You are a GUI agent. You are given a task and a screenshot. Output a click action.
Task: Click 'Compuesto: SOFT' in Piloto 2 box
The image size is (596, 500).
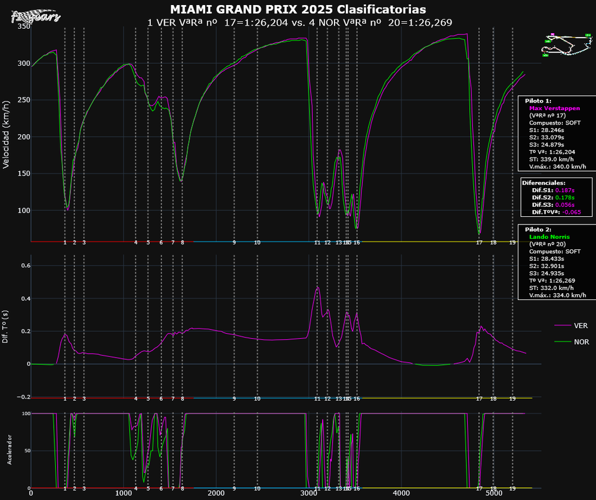click(555, 251)
